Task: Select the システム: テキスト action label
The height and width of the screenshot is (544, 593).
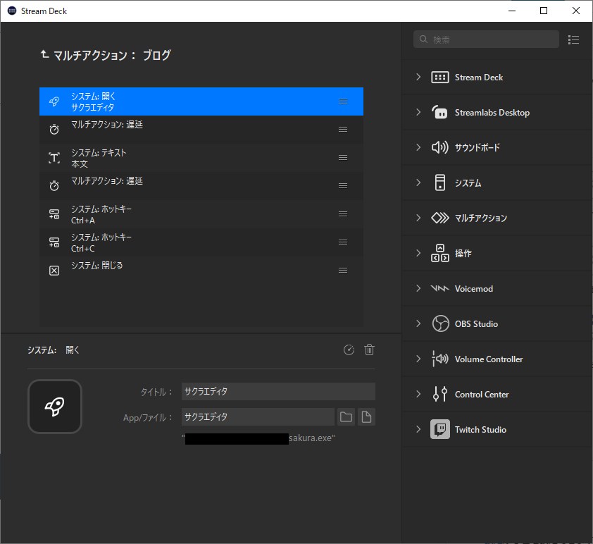Action: click(x=99, y=153)
